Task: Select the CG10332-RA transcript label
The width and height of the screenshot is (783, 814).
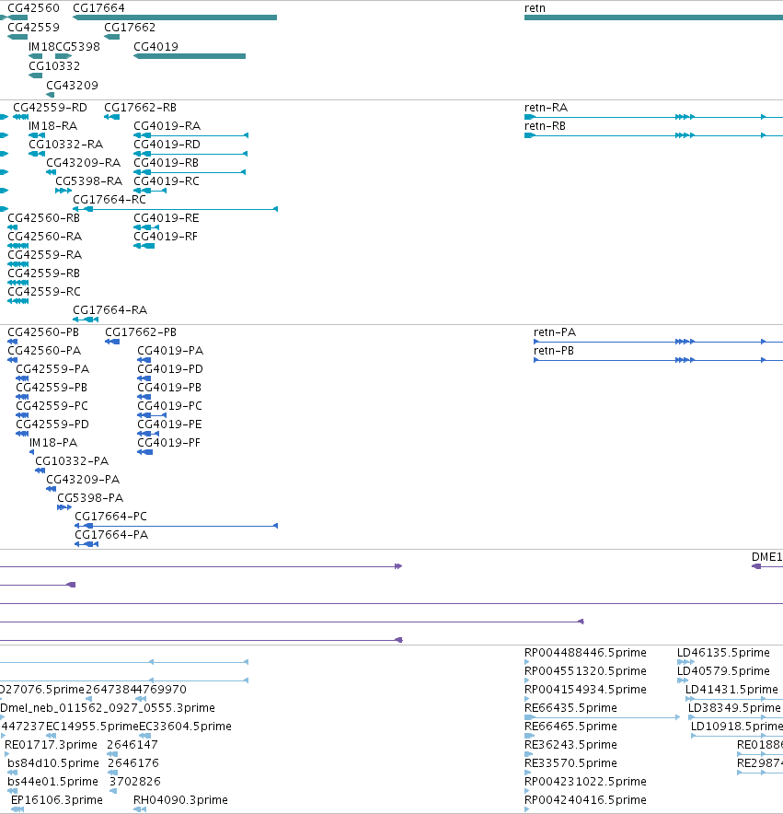Action: (x=65, y=145)
